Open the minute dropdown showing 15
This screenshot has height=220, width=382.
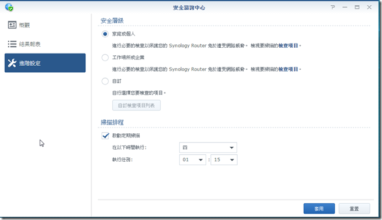(224, 160)
